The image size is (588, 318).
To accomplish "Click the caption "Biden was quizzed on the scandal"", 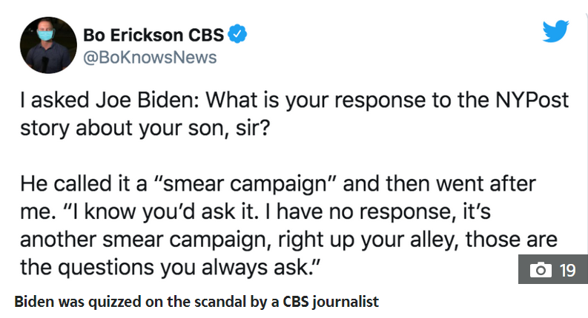I will (x=131, y=302).
